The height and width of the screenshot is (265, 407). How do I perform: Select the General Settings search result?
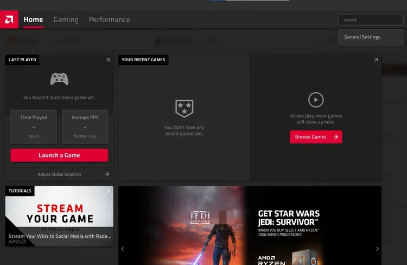371,37
